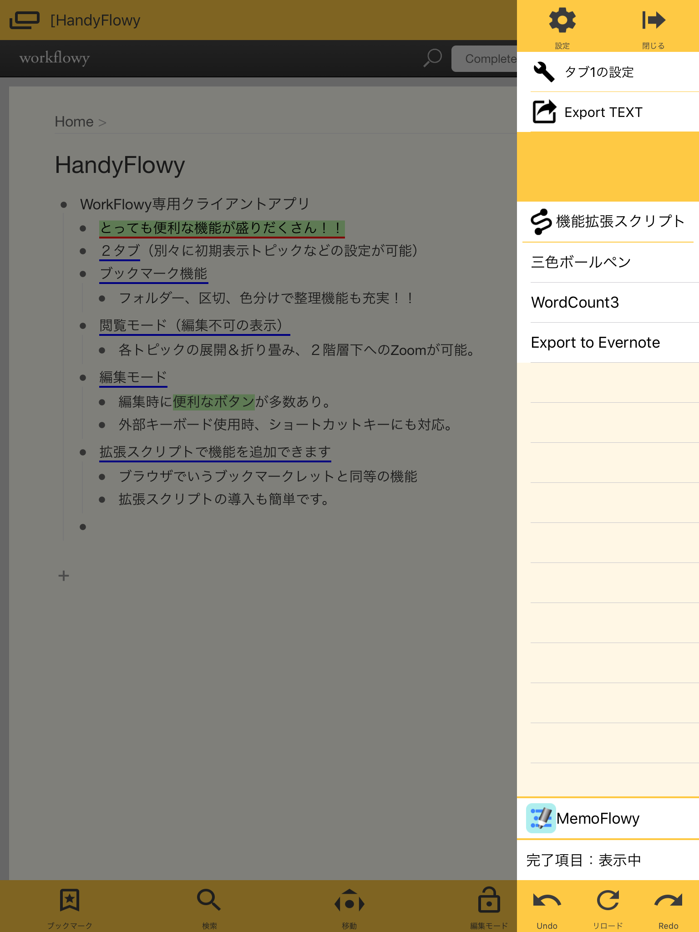
Task: Click the Export TEXT share icon
Action: click(544, 112)
